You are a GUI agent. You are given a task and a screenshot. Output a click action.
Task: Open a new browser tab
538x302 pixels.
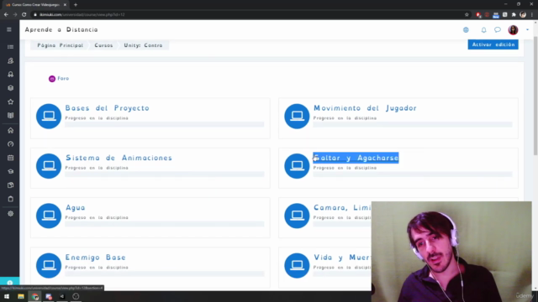tap(76, 5)
